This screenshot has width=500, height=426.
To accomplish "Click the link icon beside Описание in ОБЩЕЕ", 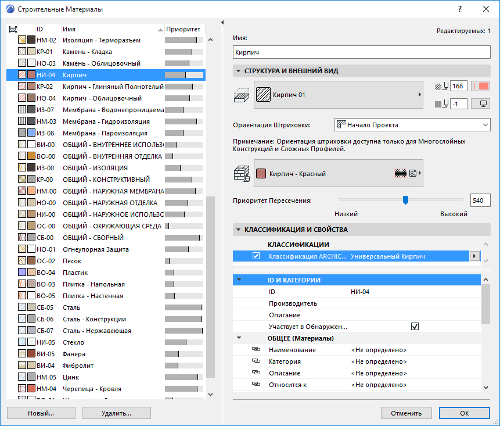I will [256, 373].
